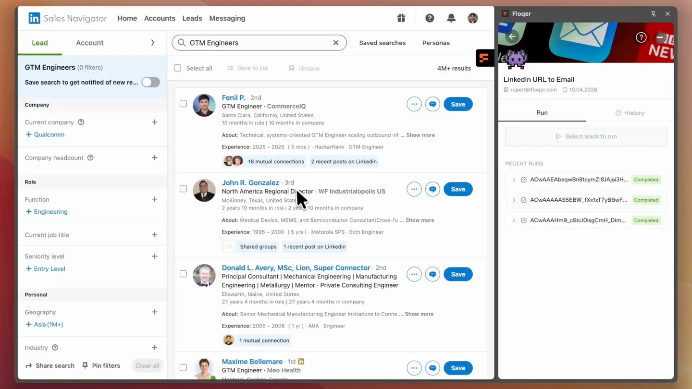Screen dimensions: 692x389
Task: Open Maxime Bellemare's profile link
Action: 252,362
